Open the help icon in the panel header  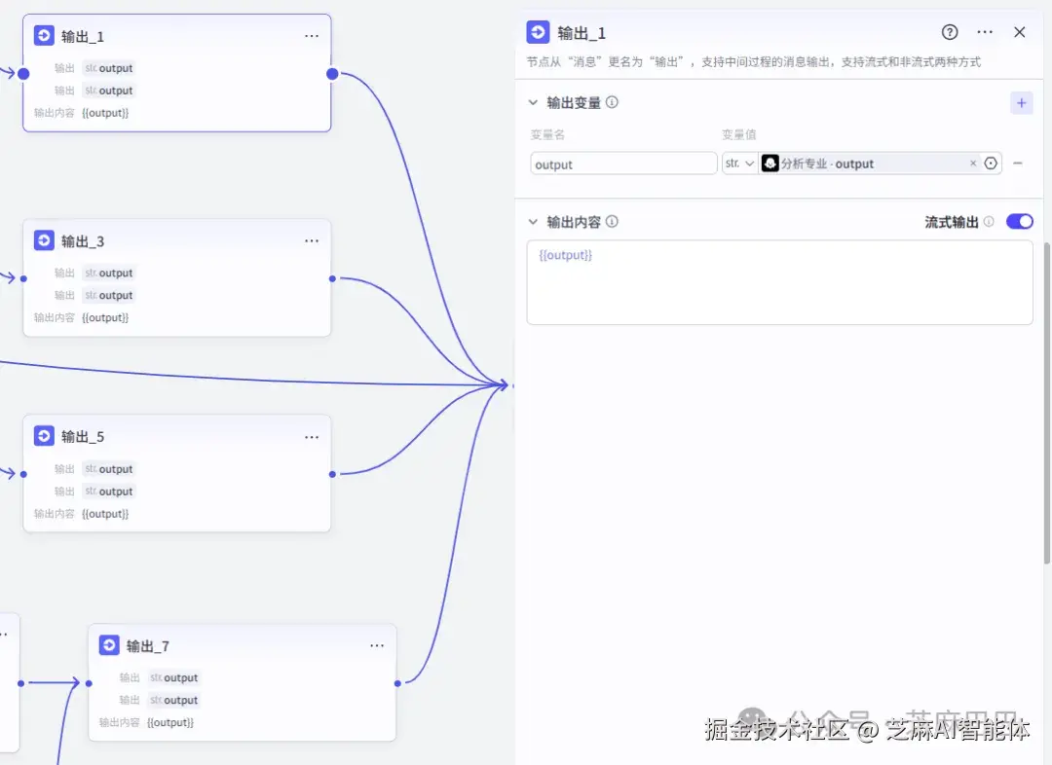click(x=950, y=32)
